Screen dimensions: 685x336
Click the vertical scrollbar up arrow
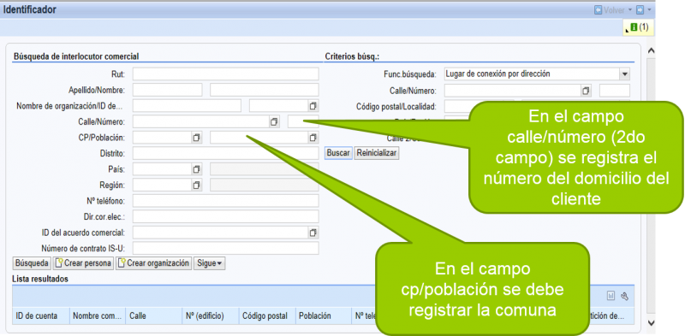click(x=651, y=51)
